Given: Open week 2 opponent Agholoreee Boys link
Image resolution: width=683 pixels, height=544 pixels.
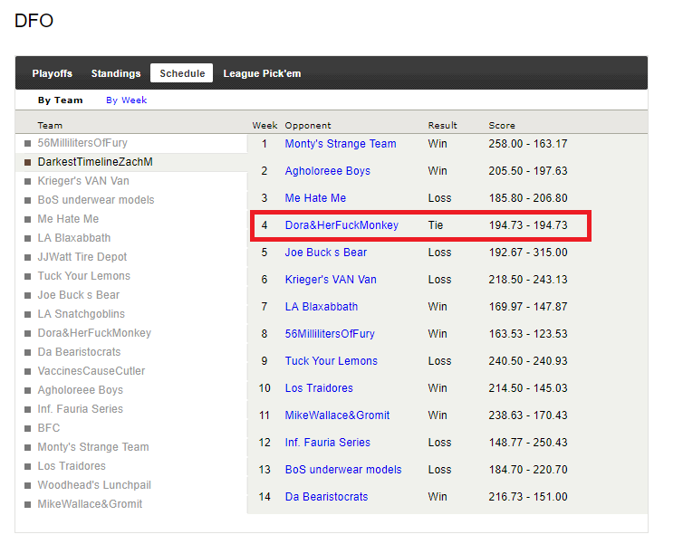Looking at the screenshot, I should click(328, 170).
